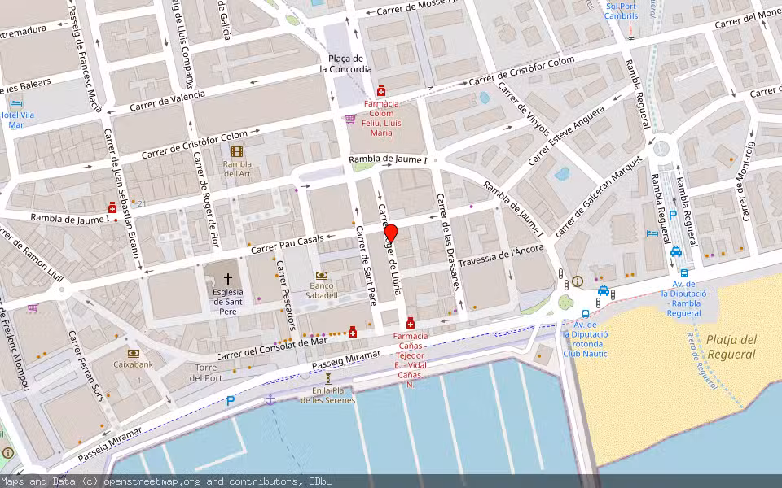
Task: Select the Farmàcia Cañas pharmacy icon
Action: [411, 324]
